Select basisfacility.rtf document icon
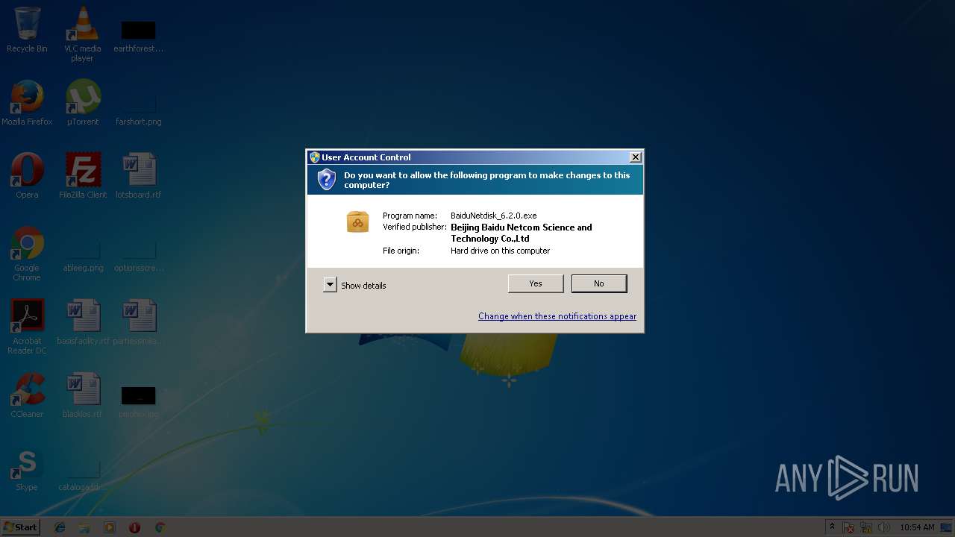The width and height of the screenshot is (955, 537). click(83, 322)
